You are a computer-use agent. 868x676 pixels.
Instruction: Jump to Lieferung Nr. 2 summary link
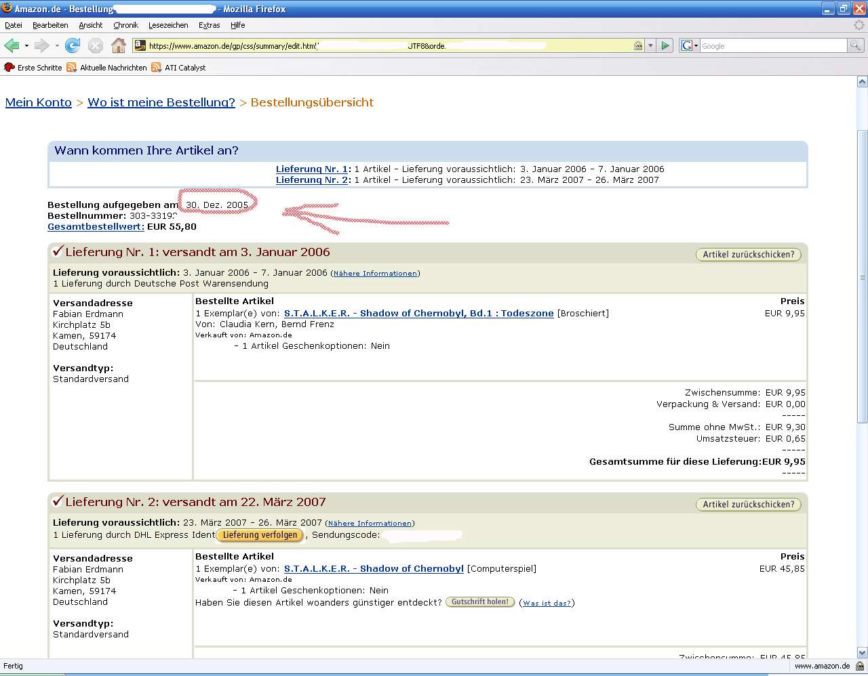(x=312, y=180)
